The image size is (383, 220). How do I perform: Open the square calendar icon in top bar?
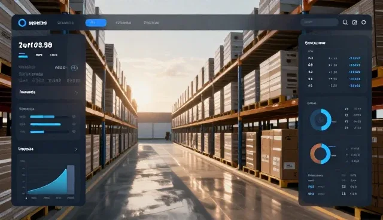[x=355, y=23]
